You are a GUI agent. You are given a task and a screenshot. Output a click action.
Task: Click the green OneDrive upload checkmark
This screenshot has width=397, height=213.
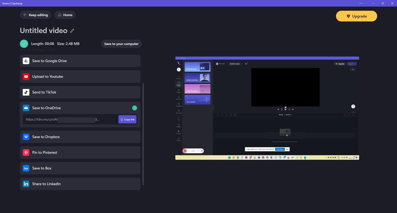coord(134,108)
